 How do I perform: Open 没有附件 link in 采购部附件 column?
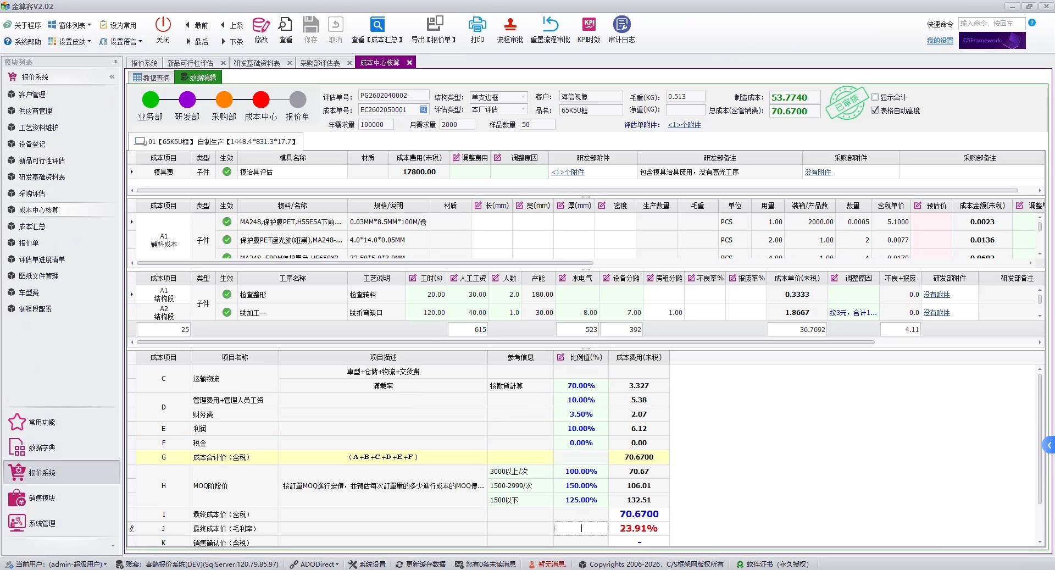pos(818,172)
